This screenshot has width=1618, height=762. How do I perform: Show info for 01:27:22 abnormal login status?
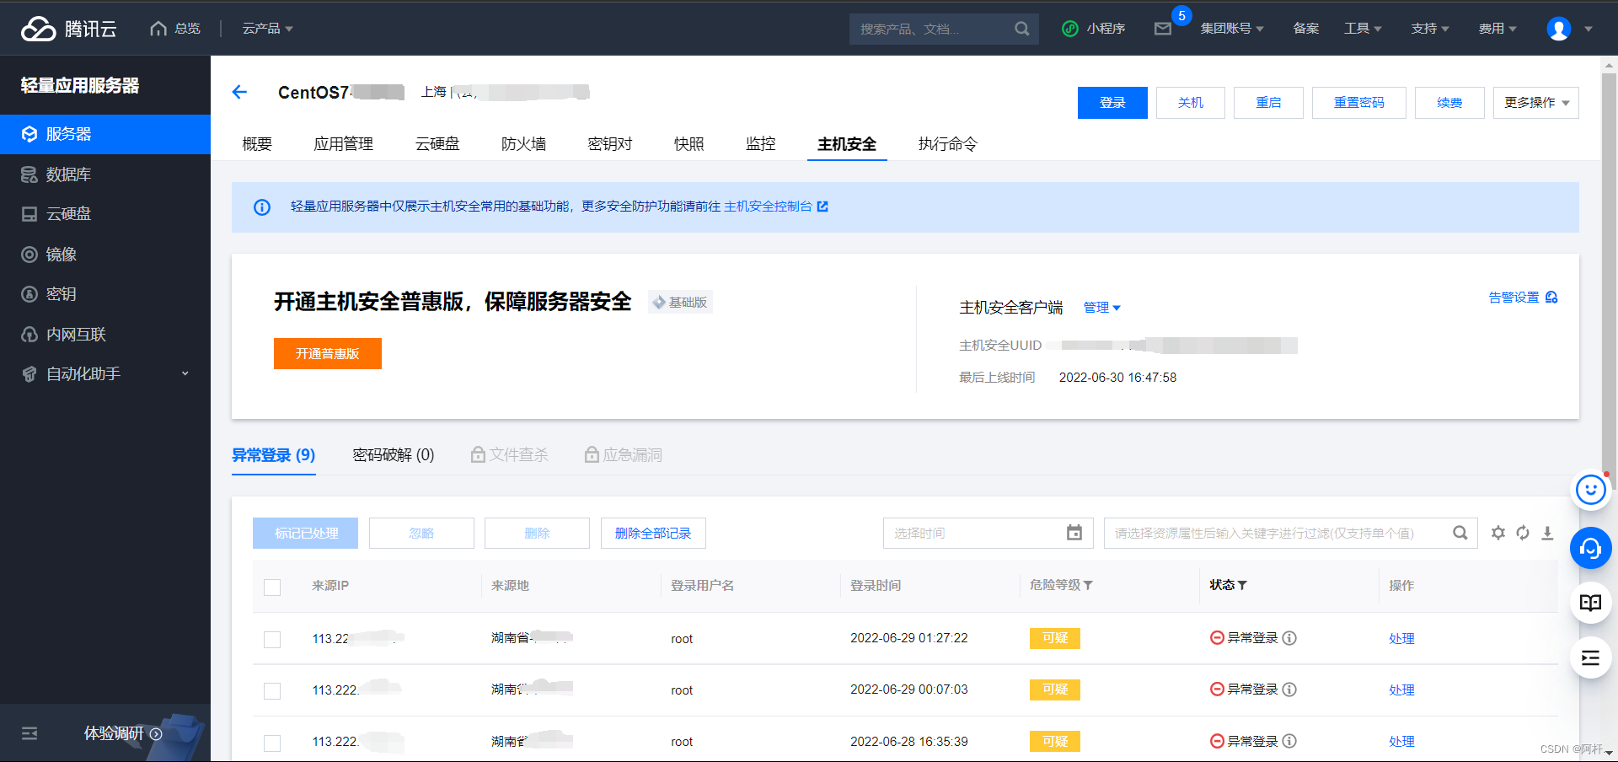(1289, 638)
